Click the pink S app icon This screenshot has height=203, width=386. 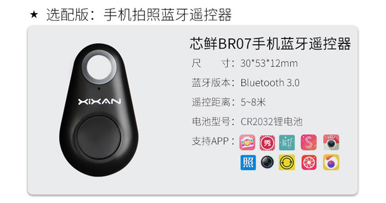tap(309, 142)
